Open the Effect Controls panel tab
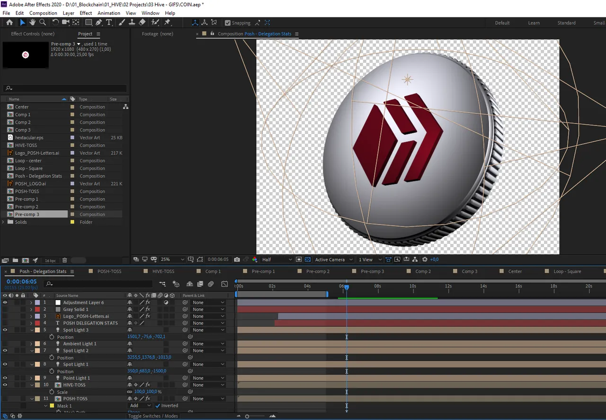The image size is (606, 420). tap(33, 34)
